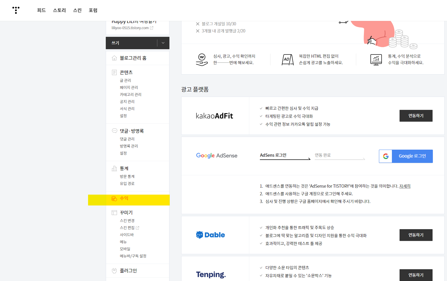Viewport: 447px width, 281px height.
Task: Click 연동하기 for Tenping
Action: [416, 275]
